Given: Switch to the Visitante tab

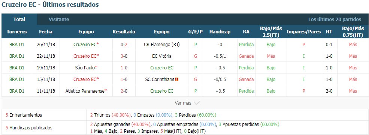Looking at the screenshot, I should [x=59, y=19].
